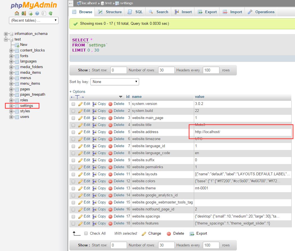Open the styles table in sidebar
Viewport: 295px width, 251px height.
point(25,111)
